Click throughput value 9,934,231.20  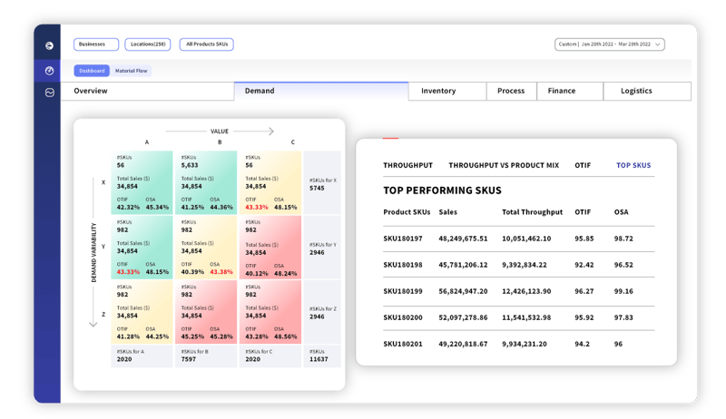coord(525,344)
